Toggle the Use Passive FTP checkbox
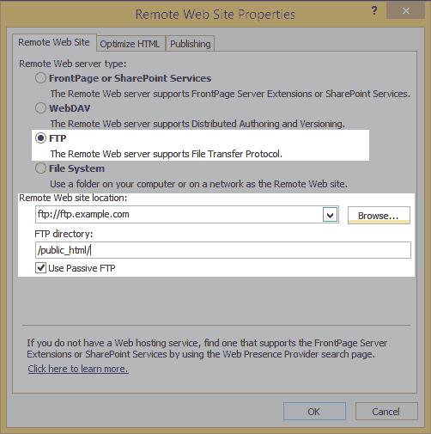The image size is (431, 434). 40,268
